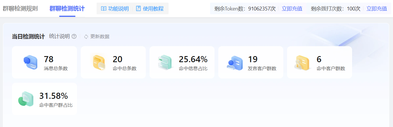Screen dimensions: 393x127
Task: Open the 使用教程 tutorial link
Action: 153,9
